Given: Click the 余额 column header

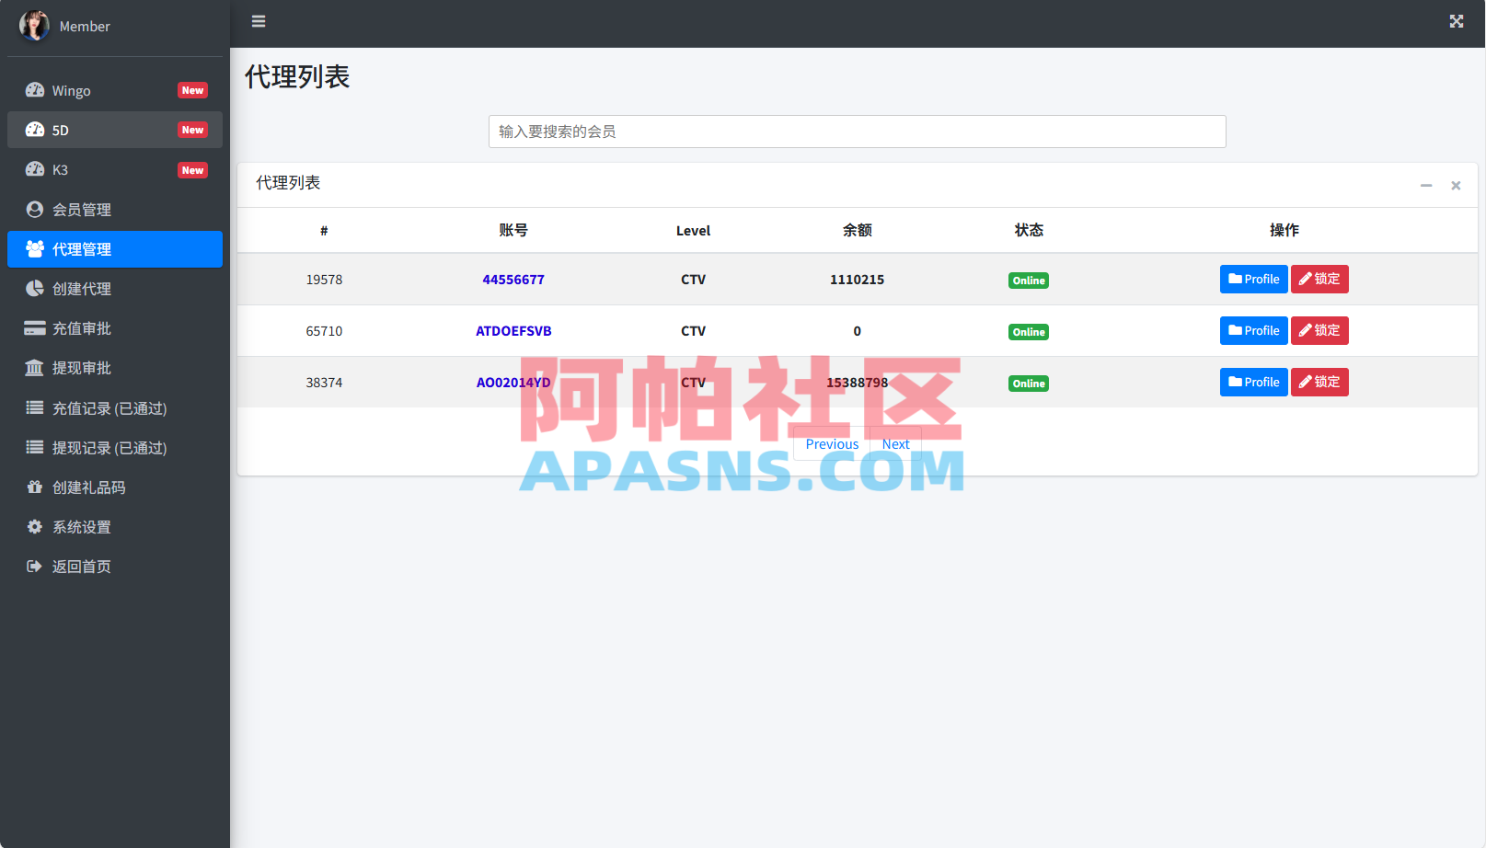Looking at the screenshot, I should [x=857, y=230].
